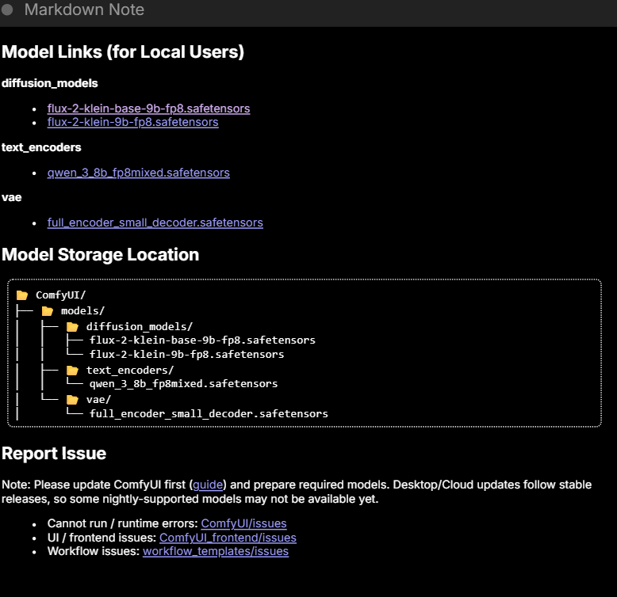This screenshot has height=597, width=617.
Task: Open flux-2-klein-9b-fp8.safetensors link
Action: point(132,122)
